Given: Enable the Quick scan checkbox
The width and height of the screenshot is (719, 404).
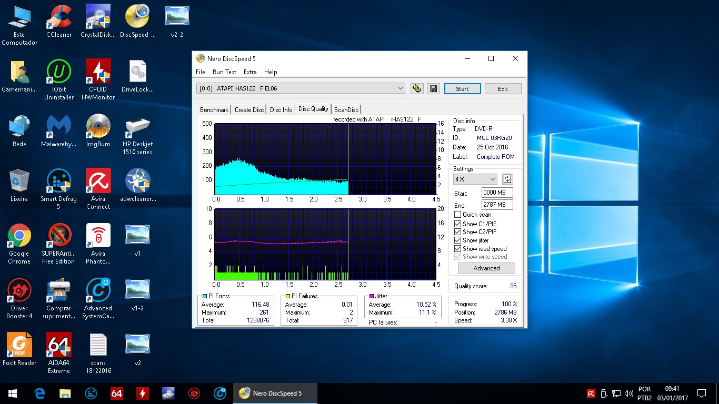Looking at the screenshot, I should 458,215.
